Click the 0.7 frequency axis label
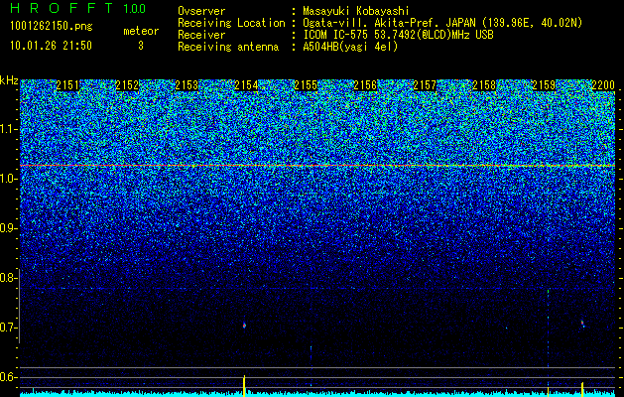Image resolution: width=624 pixels, height=397 pixels. tap(9, 328)
